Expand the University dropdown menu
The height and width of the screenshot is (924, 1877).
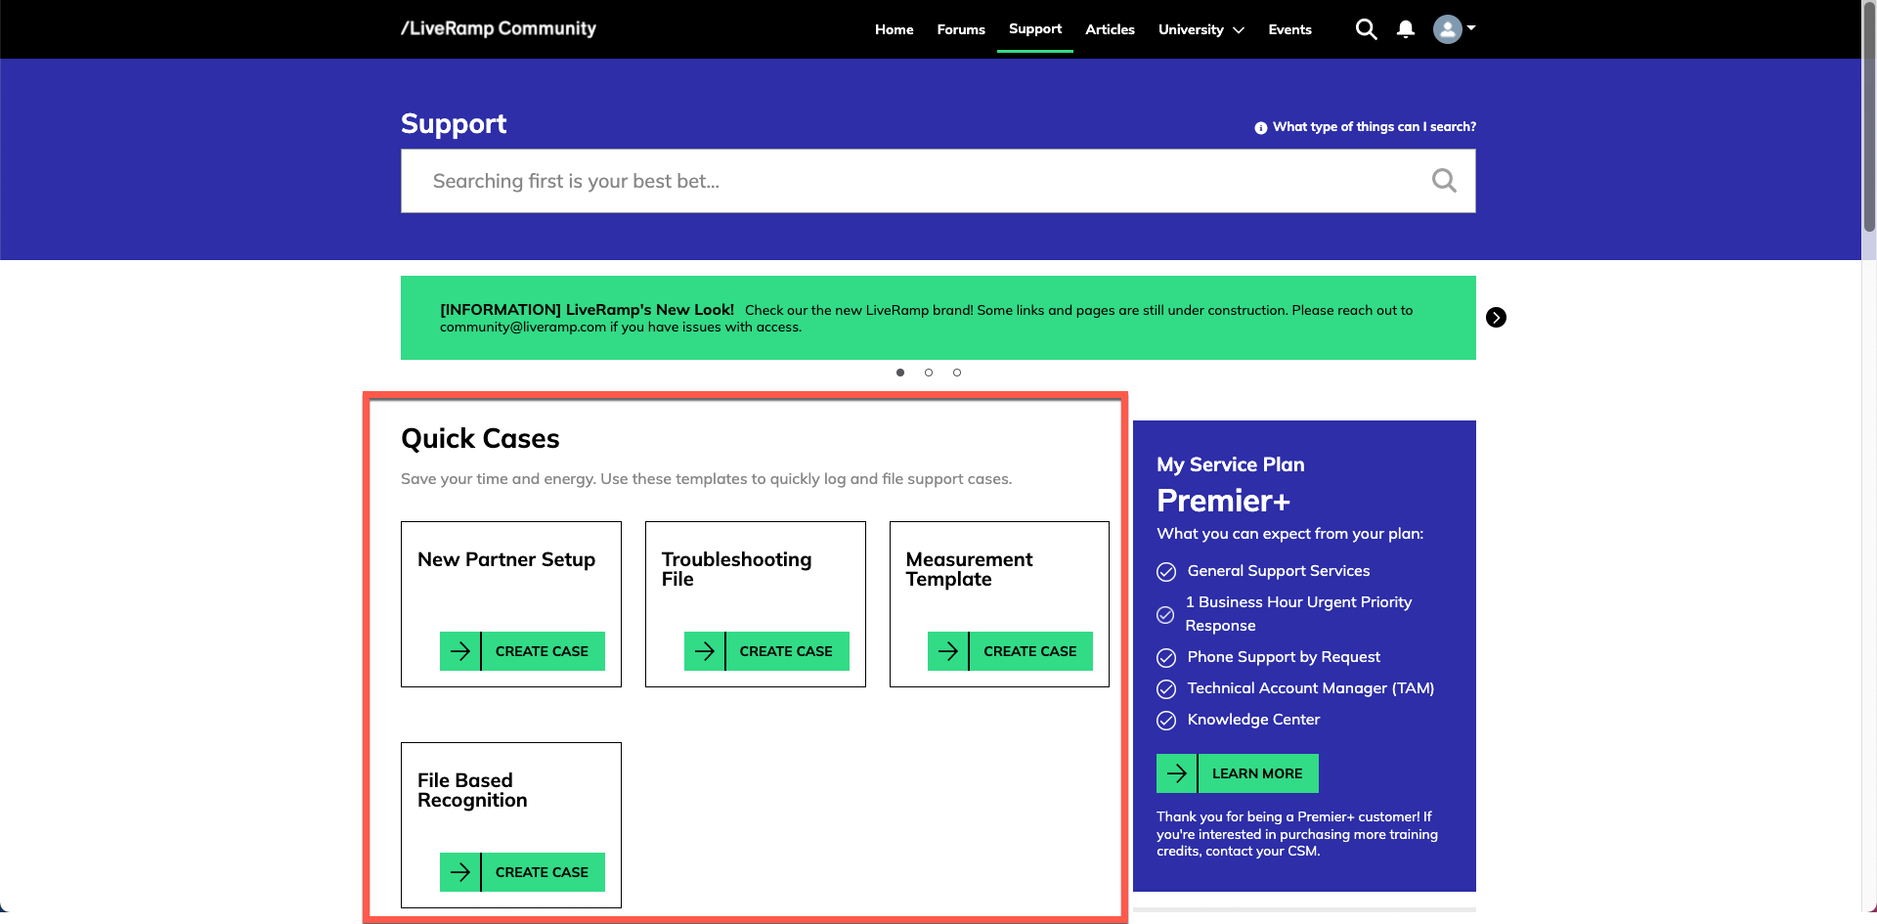(x=1201, y=29)
